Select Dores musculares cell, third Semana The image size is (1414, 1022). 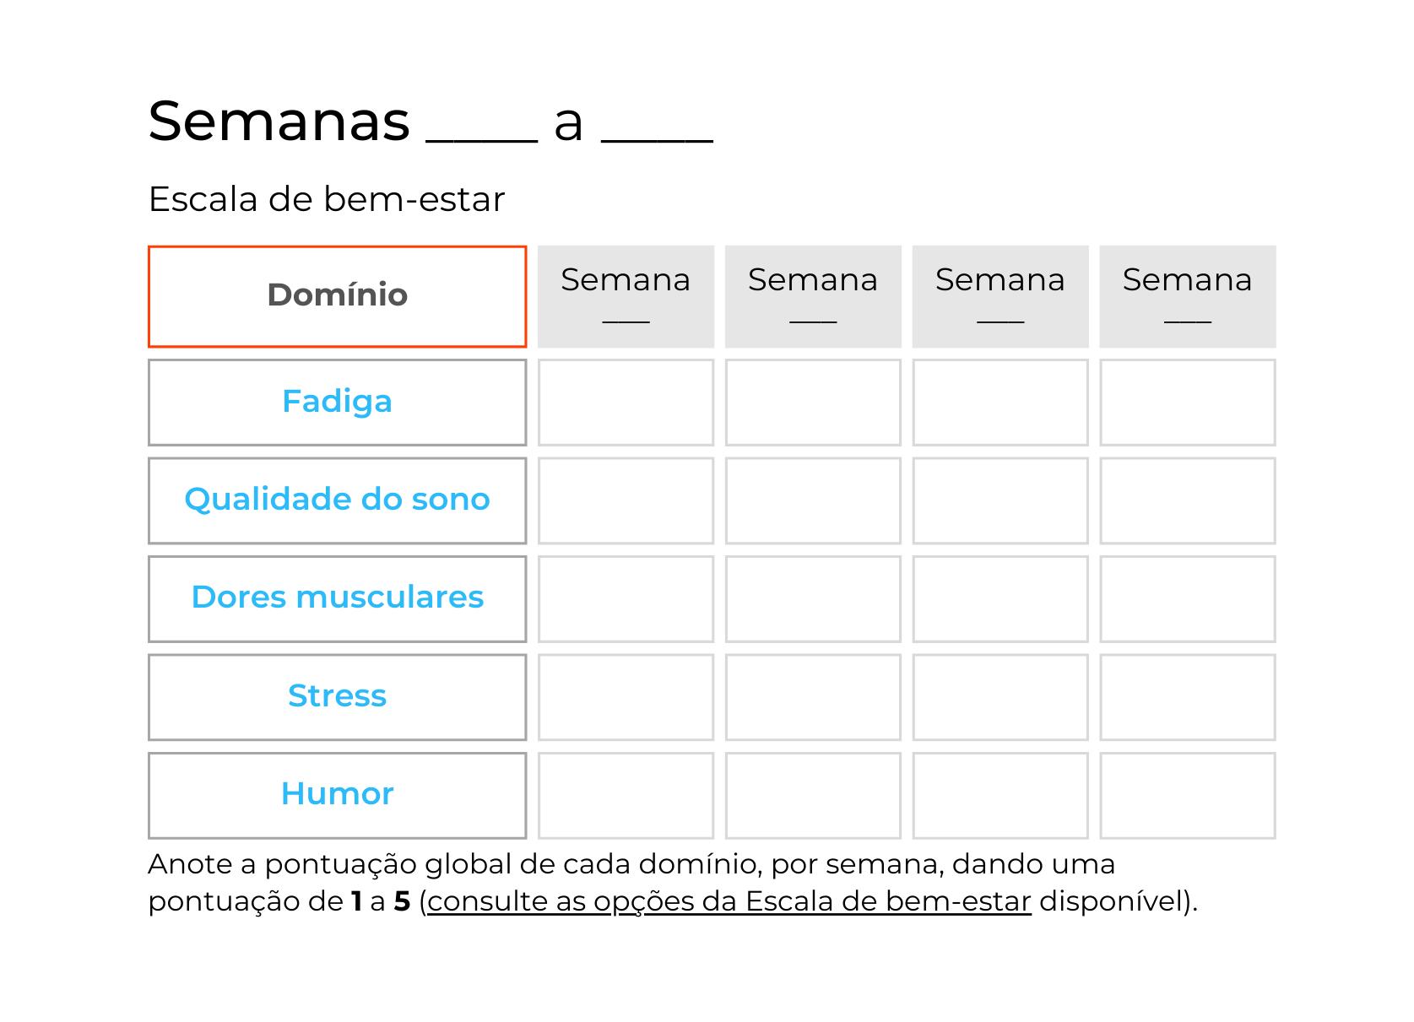[x=1000, y=598]
